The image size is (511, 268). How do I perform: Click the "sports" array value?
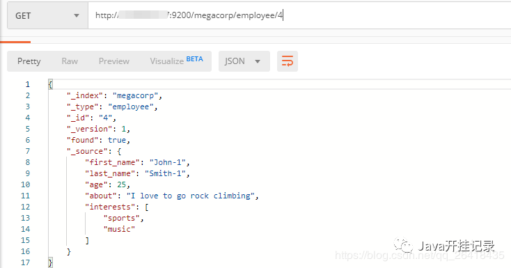[123, 218]
